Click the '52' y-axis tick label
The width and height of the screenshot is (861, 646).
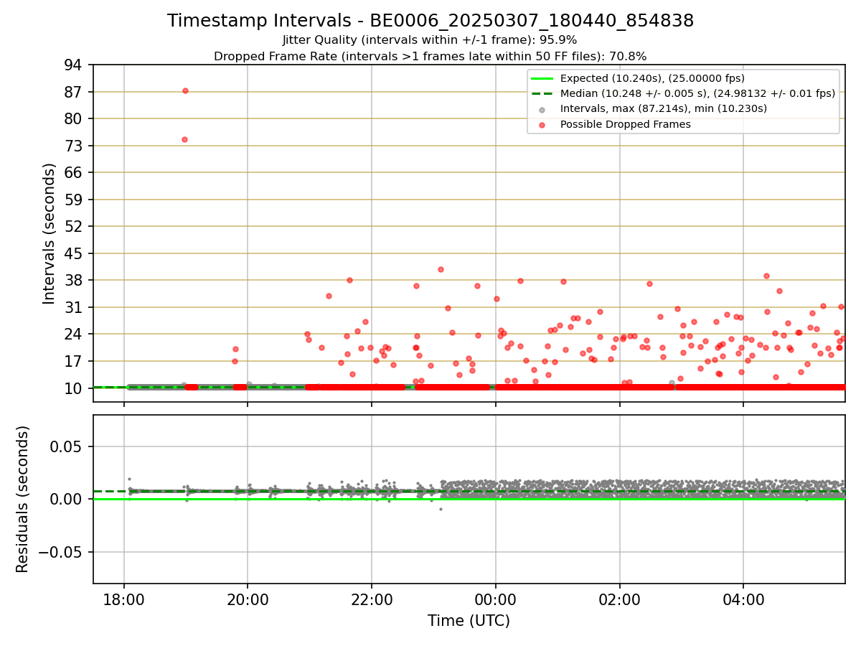point(74,227)
